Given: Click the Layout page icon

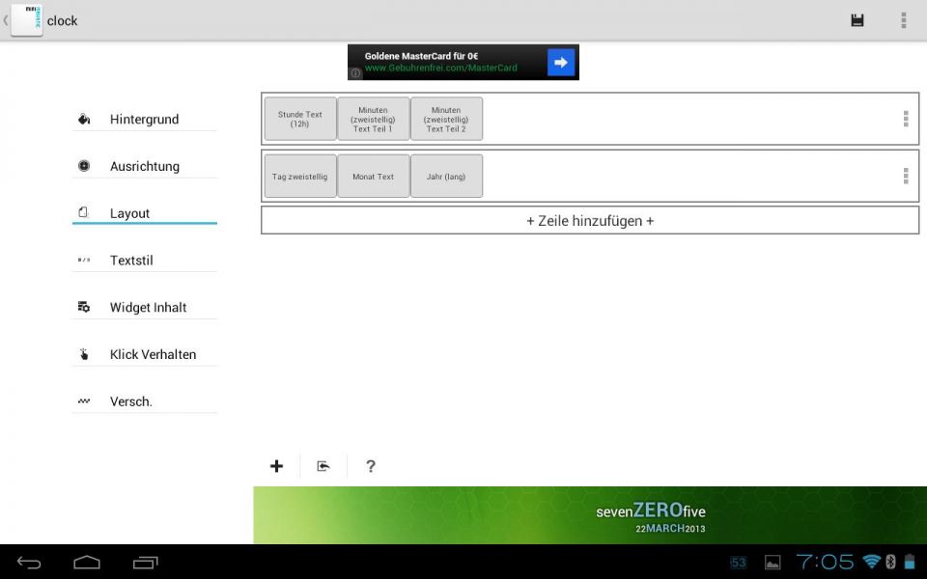Looking at the screenshot, I should tap(83, 212).
